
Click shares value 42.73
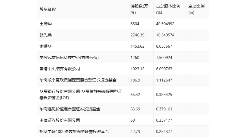tap(135, 132)
